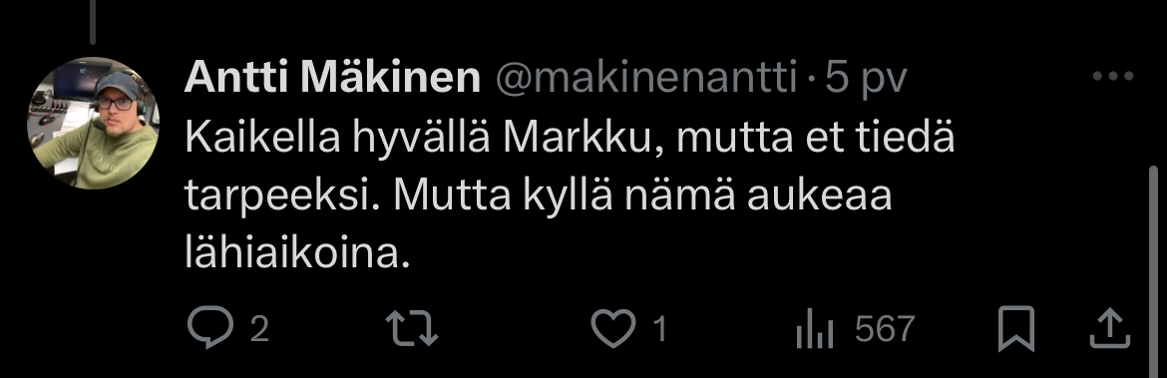Open the @makinenantti handle link
Screen dimensions: 1167x378
pyautogui.click(x=645, y=78)
